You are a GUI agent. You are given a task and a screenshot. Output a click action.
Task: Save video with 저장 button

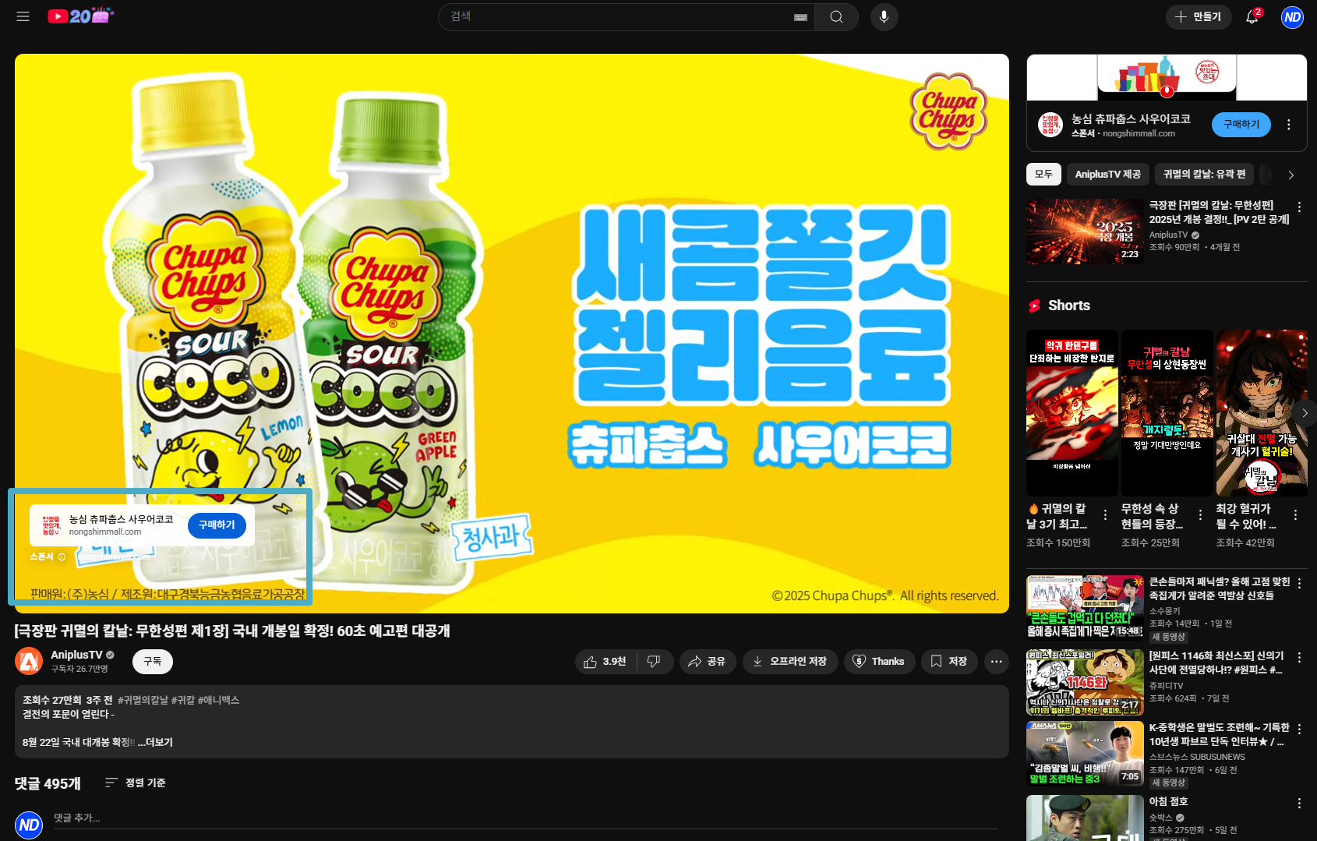[x=949, y=662]
